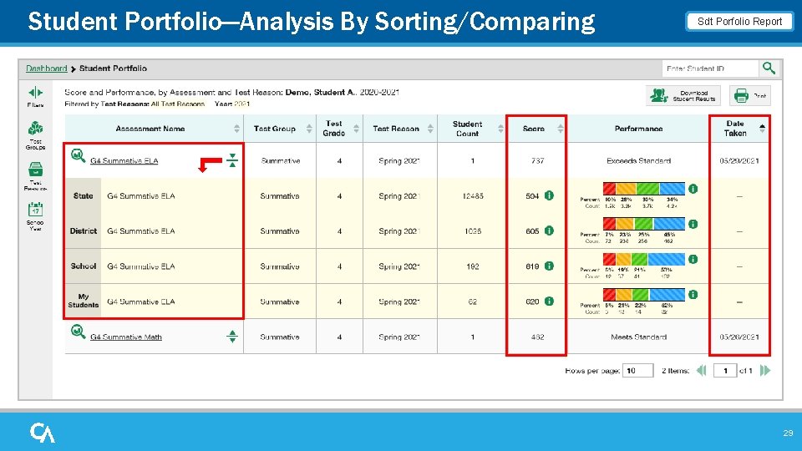Click District performance bar info icon
The height and width of the screenshot is (451, 802).
click(x=693, y=224)
